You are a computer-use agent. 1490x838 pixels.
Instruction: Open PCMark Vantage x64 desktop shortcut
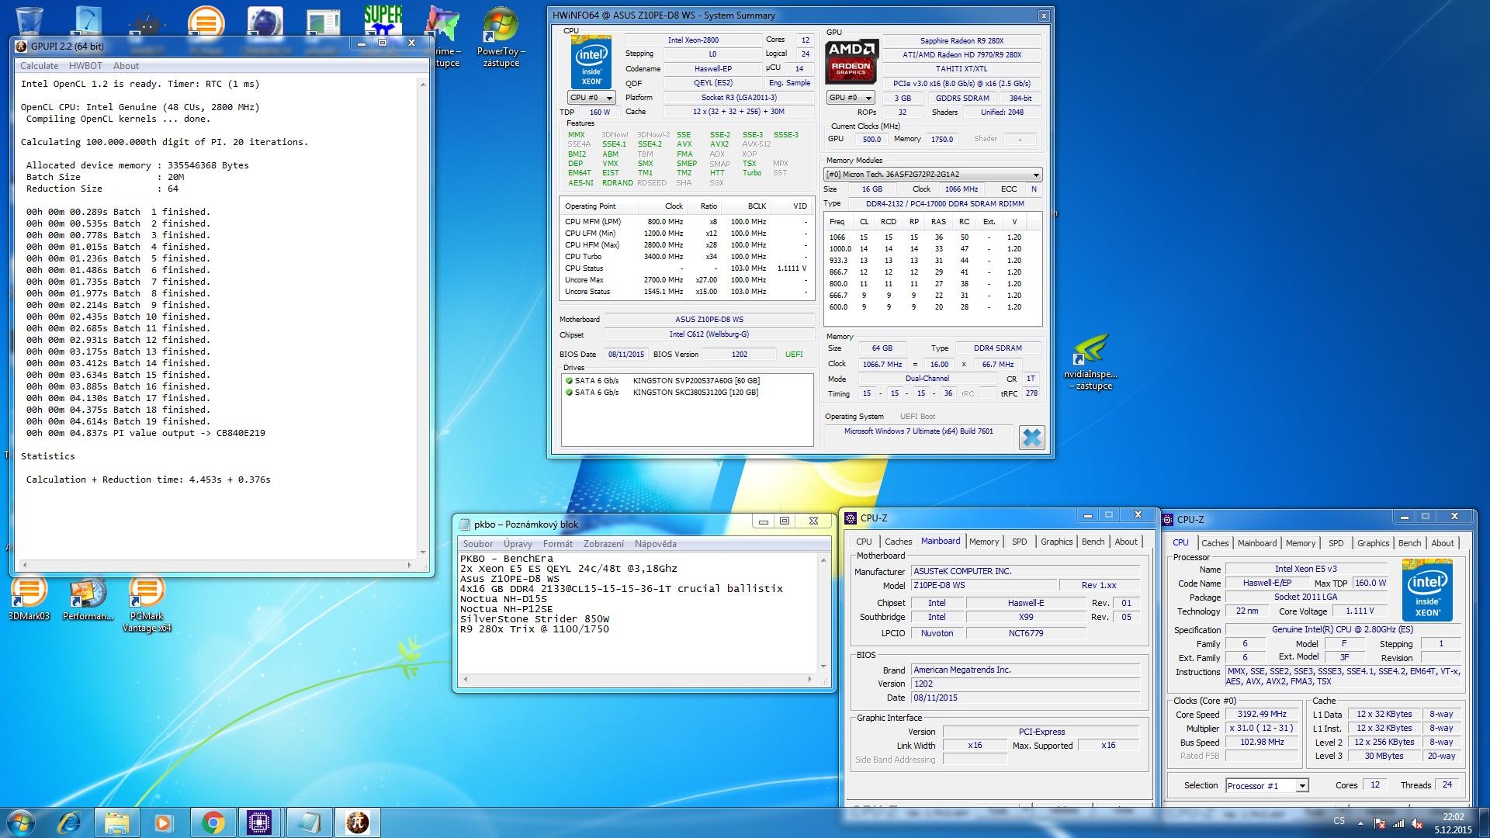(147, 605)
